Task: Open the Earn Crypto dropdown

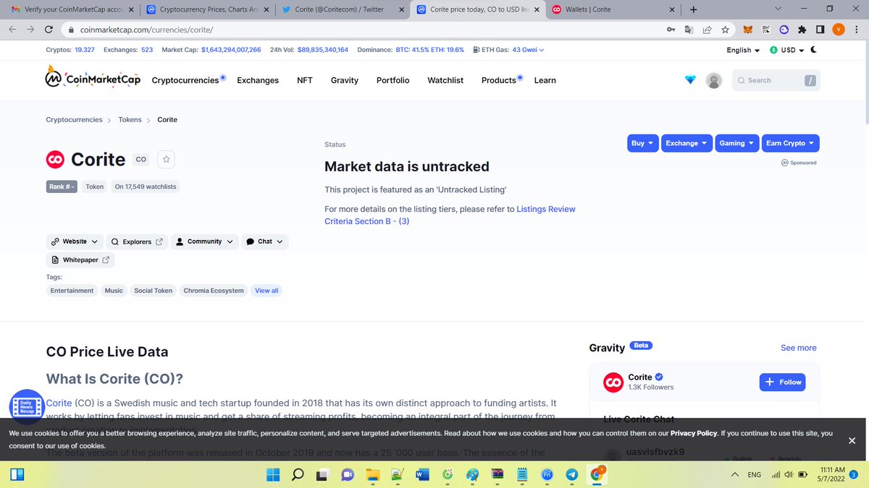Action: pyautogui.click(x=790, y=143)
